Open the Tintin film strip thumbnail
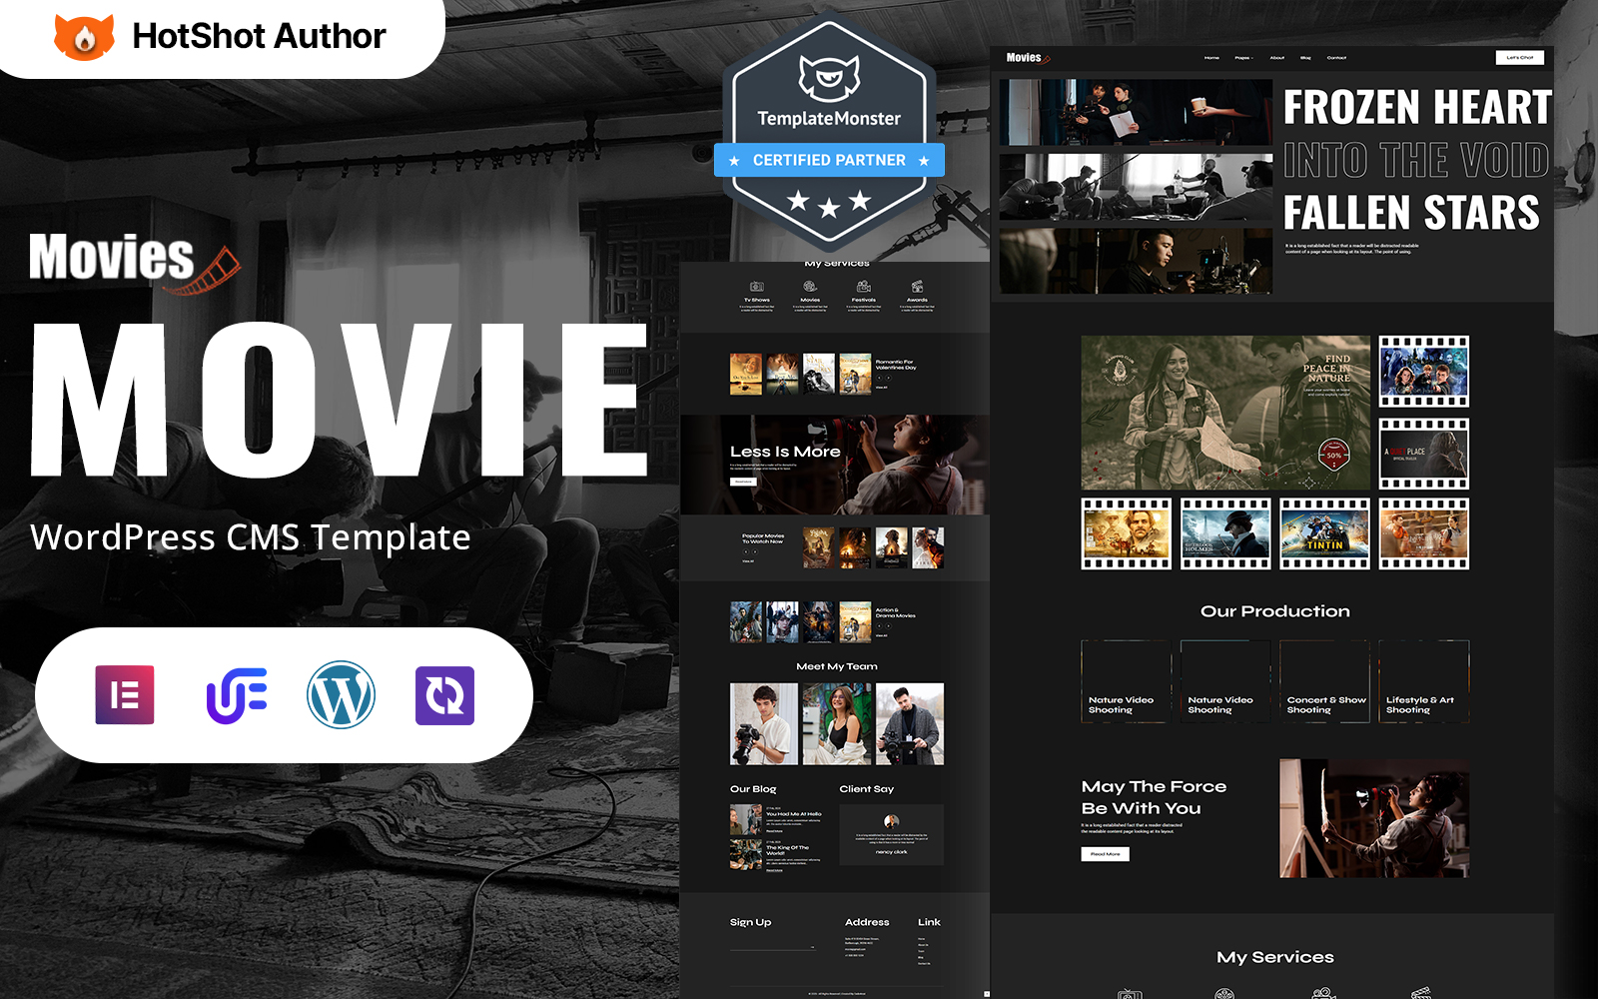This screenshot has height=999, width=1598. (1324, 533)
